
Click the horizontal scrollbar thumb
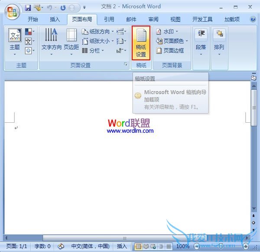click(125, 238)
